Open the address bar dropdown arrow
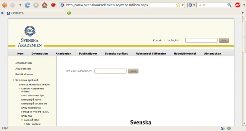 tap(183, 5)
